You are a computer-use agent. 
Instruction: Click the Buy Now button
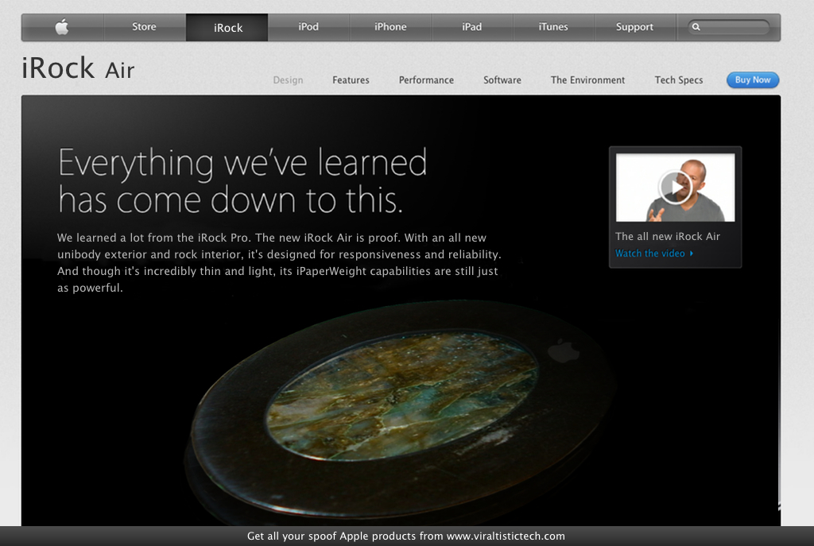point(753,80)
